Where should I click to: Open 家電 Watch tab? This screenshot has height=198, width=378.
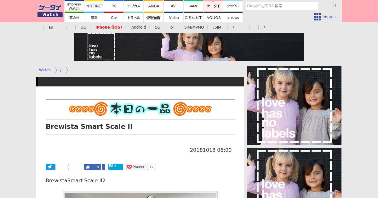[x=94, y=17]
